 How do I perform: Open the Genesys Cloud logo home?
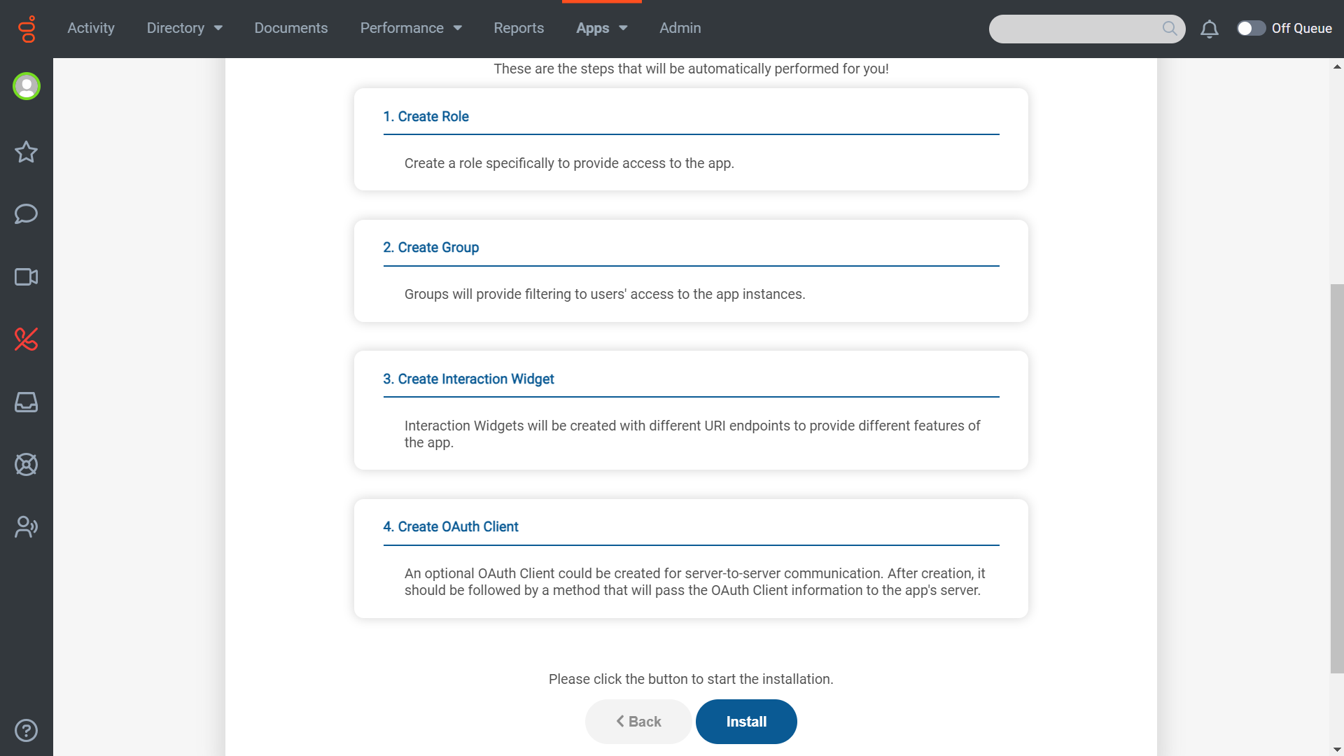pos(27,29)
